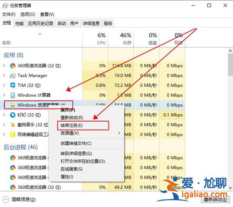Switch to the 服务 tab

click(108, 23)
